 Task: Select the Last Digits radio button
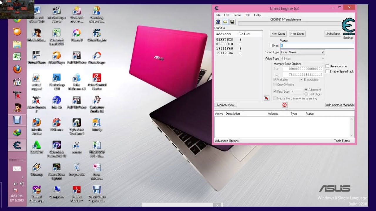click(306, 94)
